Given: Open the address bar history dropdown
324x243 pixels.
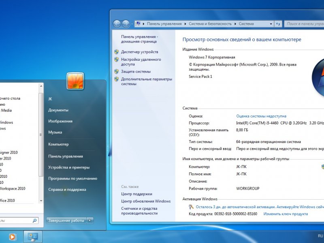Looking at the screenshot, I should 271,24.
